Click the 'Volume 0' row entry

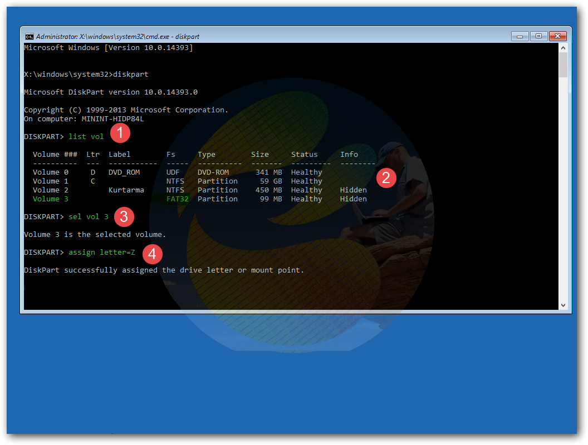[x=51, y=172]
